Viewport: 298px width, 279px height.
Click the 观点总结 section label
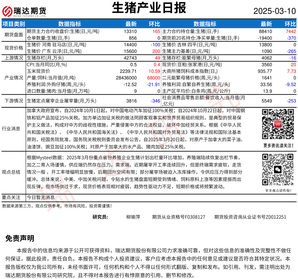coord(11,172)
